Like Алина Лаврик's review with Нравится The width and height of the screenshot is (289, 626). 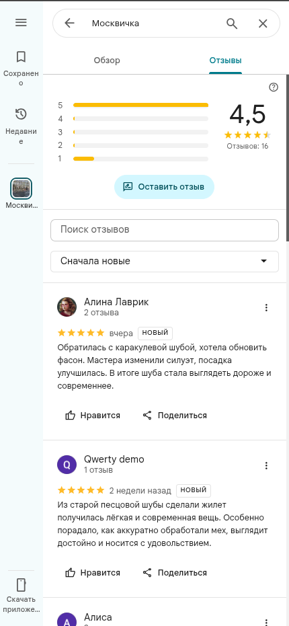(x=93, y=416)
